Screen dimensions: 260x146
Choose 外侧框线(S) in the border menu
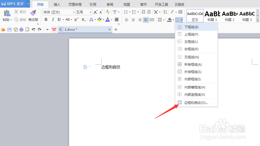196,72
